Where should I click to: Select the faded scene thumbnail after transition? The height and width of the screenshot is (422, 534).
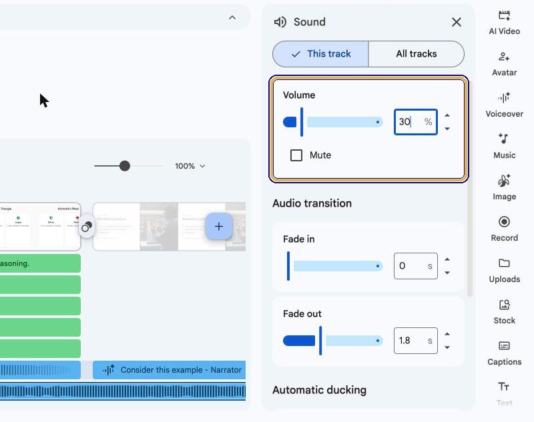click(x=170, y=227)
